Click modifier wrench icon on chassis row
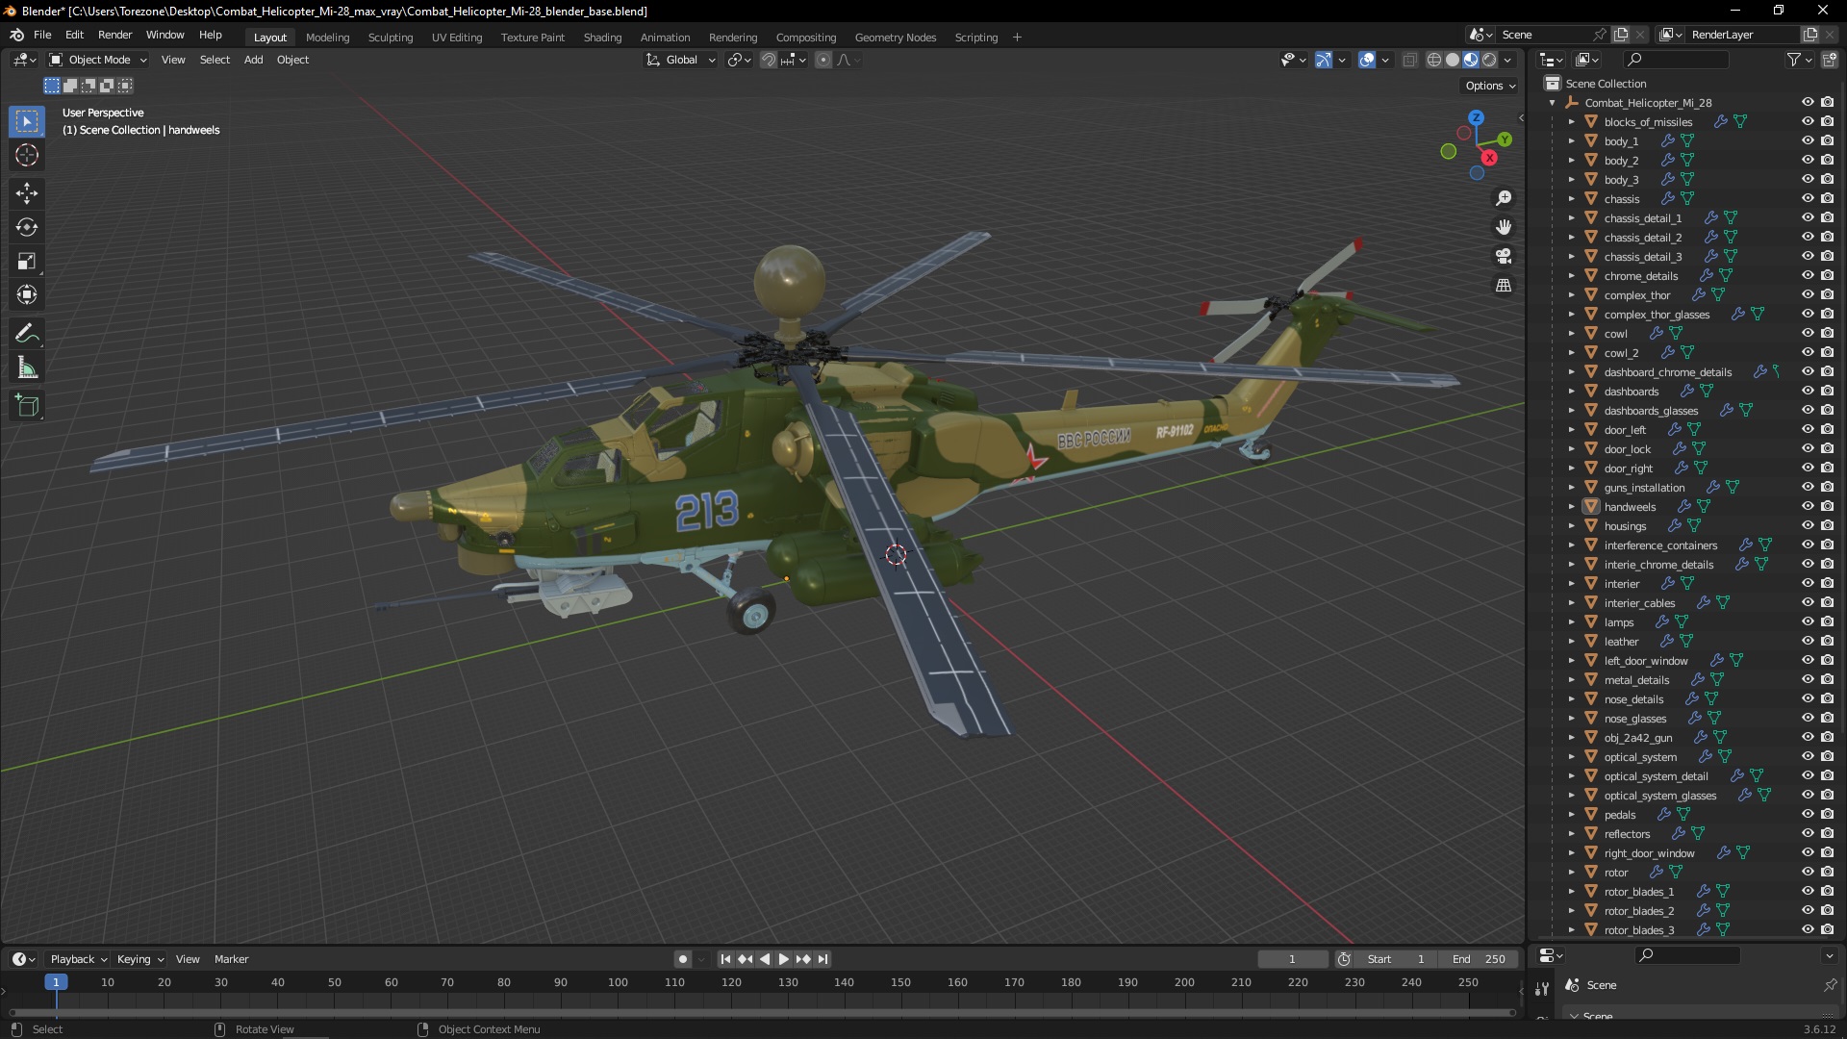The width and height of the screenshot is (1847, 1039). point(1668,198)
